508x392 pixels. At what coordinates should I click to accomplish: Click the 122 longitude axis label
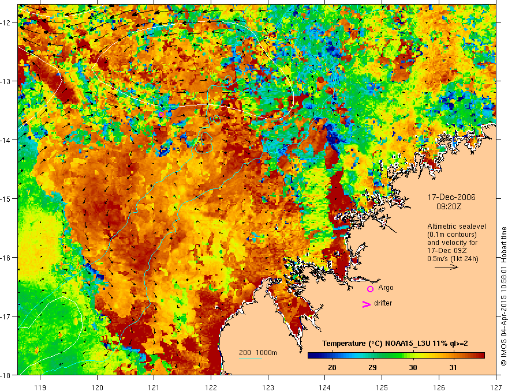click(211, 387)
